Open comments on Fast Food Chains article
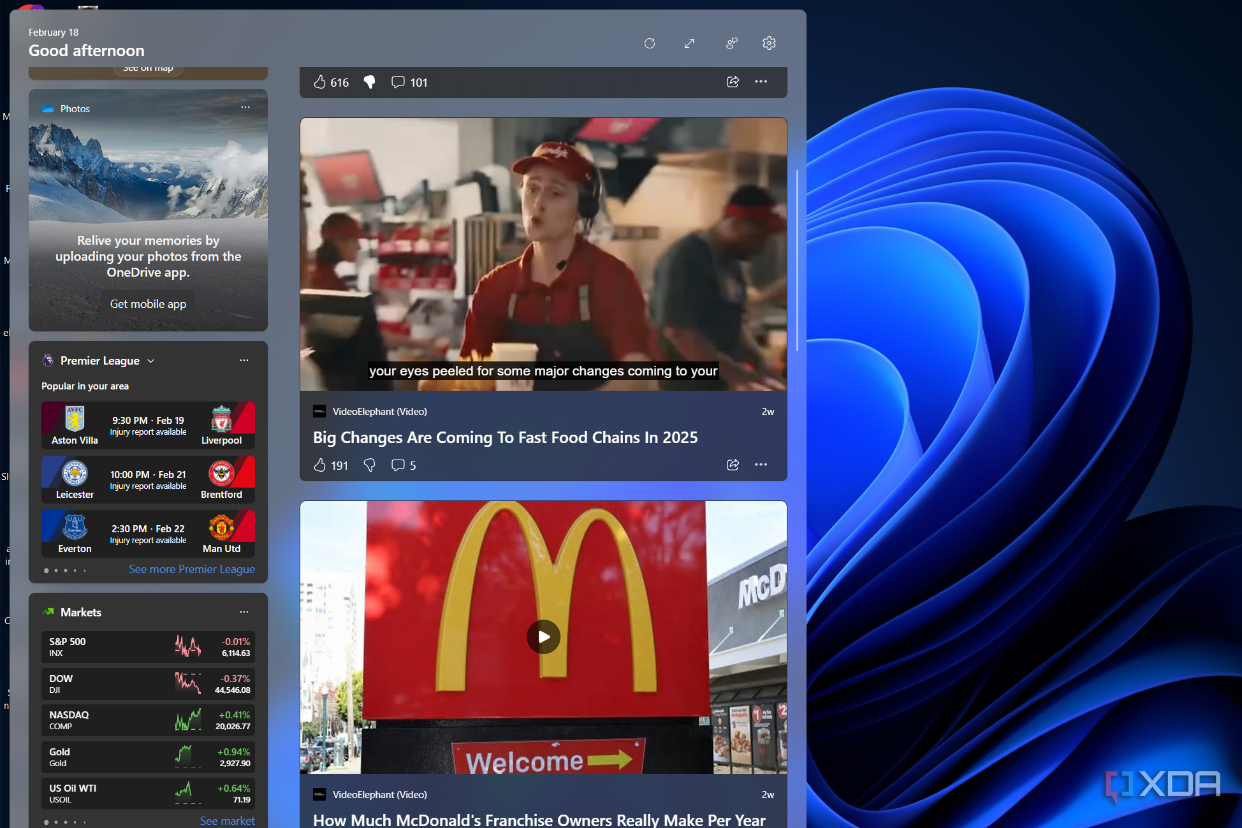1242x828 pixels. [404, 465]
